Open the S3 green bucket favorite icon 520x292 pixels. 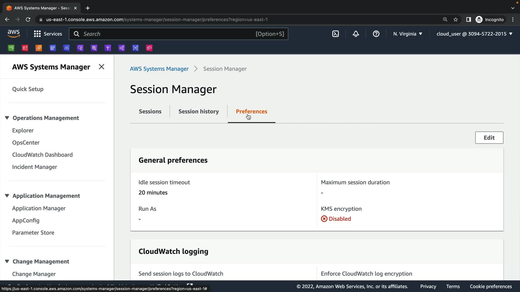(x=11, y=48)
